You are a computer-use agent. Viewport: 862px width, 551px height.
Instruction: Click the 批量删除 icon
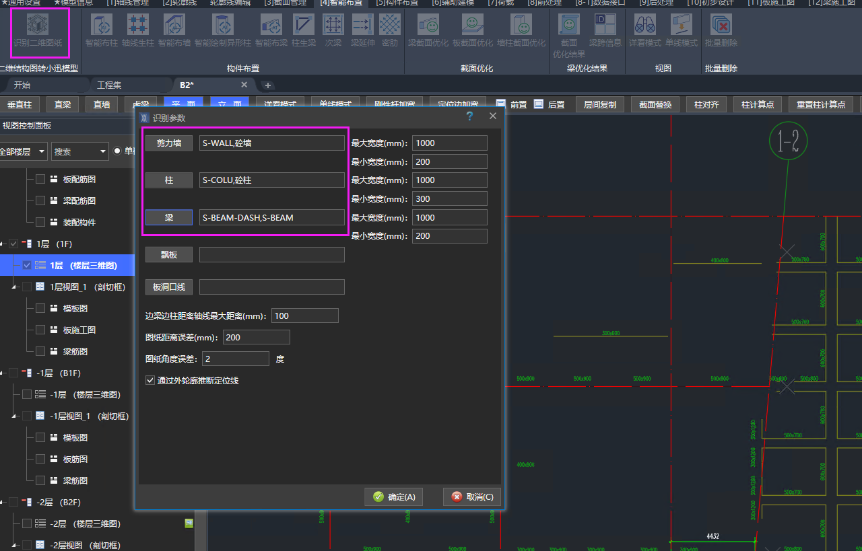click(721, 26)
